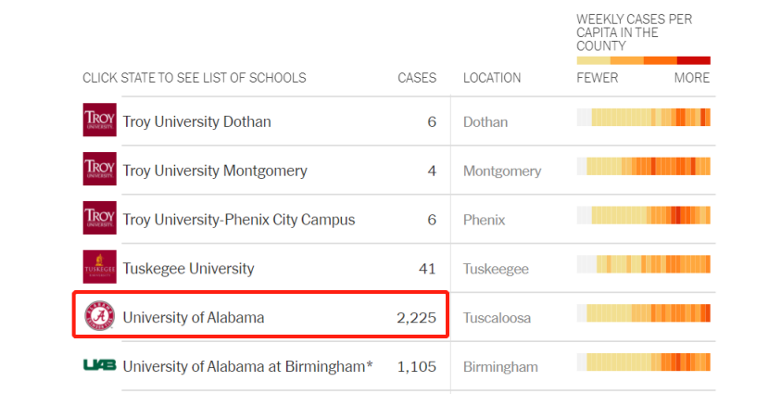769x394 pixels.
Task: Click the Birmingham location cell
Action: point(500,366)
